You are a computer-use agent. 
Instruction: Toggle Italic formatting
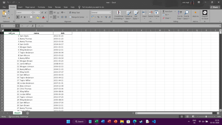[x=21, y=17]
